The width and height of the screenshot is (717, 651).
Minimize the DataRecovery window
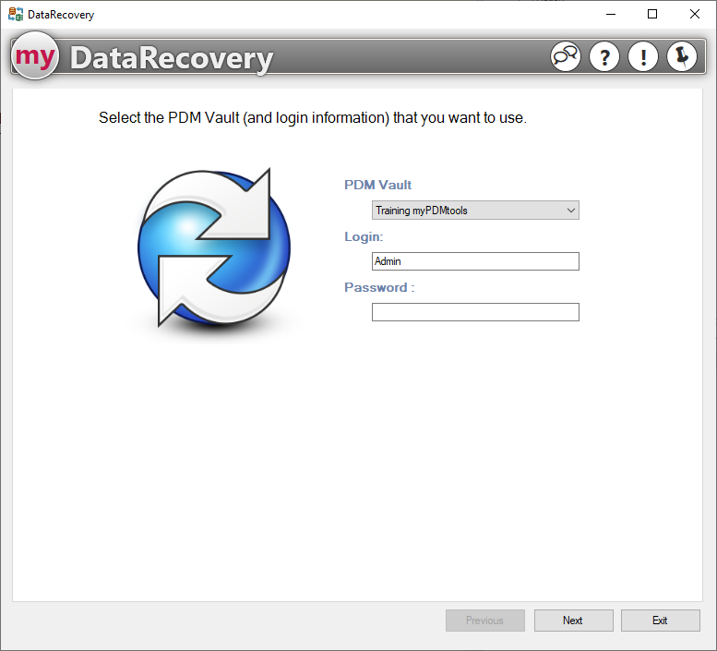(610, 15)
